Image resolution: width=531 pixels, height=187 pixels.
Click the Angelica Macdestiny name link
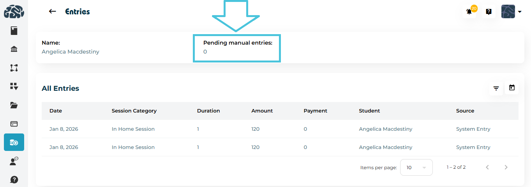coord(71,52)
